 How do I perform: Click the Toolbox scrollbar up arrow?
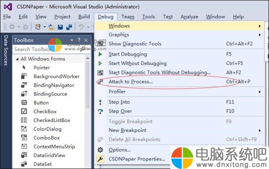pyautogui.click(x=88, y=58)
